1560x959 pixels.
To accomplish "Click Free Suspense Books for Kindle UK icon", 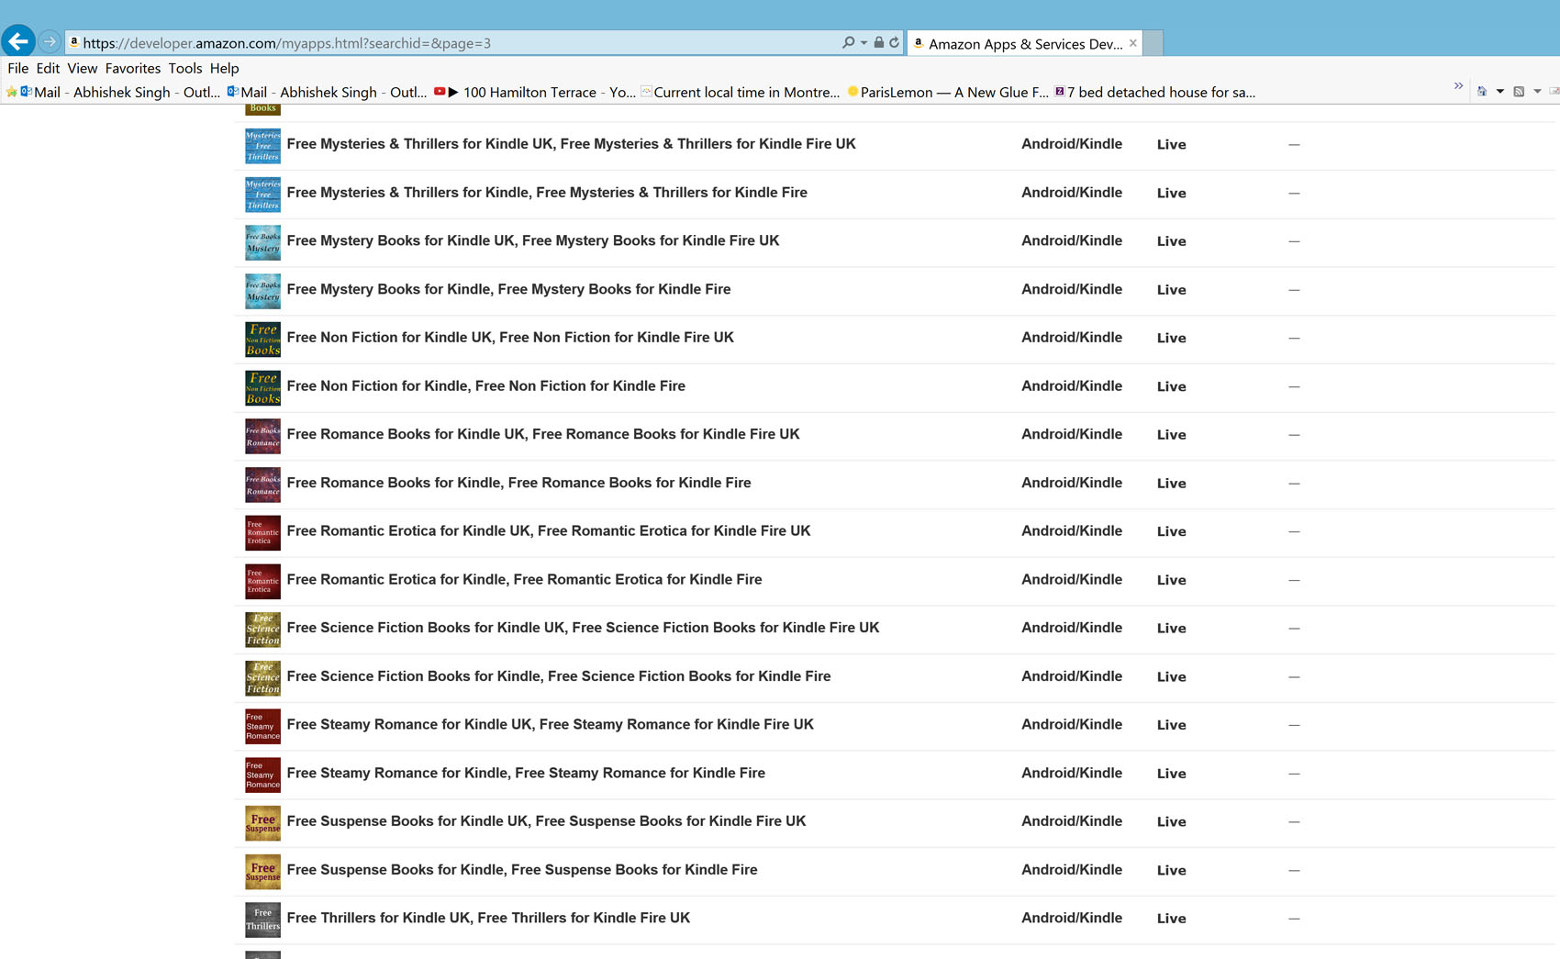I will pos(262,823).
